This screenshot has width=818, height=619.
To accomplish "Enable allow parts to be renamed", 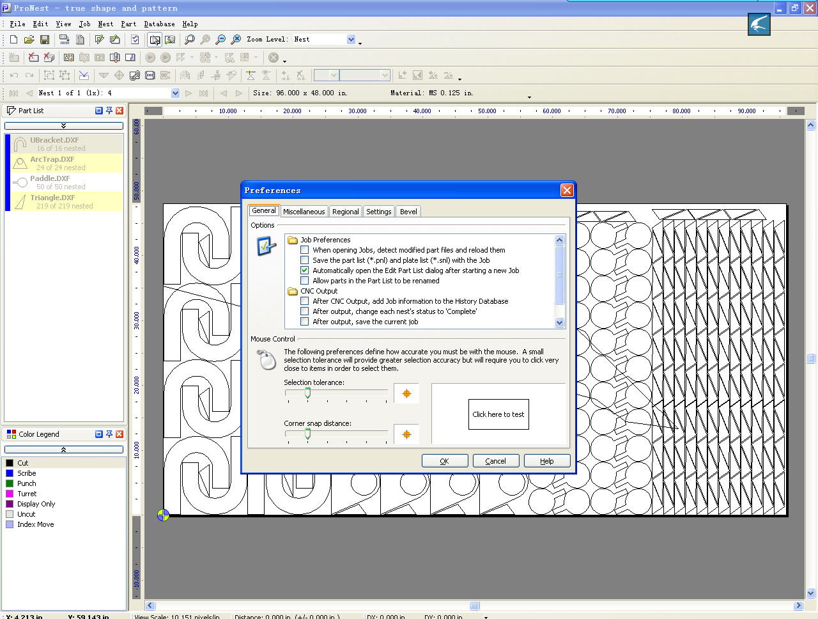I will 305,281.
